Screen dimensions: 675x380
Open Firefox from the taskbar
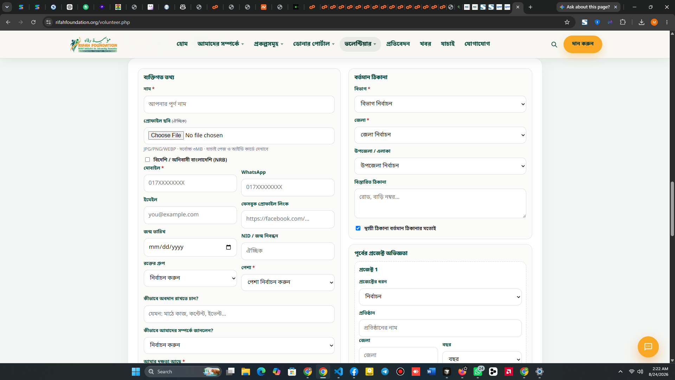(x=462, y=372)
